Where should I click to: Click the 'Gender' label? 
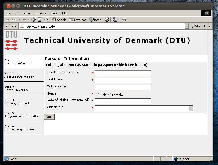tap(52, 93)
